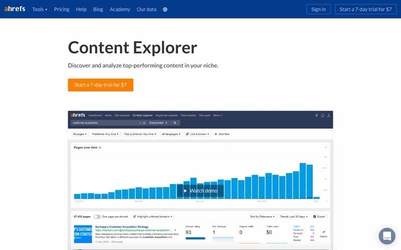This screenshot has height=250, width=401.
Task: Click the notifications bell icon in demo header
Action: pos(316,115)
